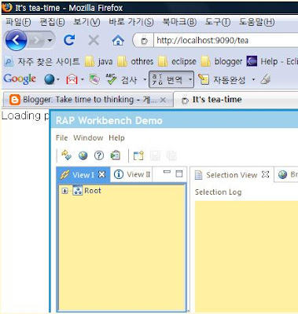Switch to Blogger: Take time to thinking tab
This screenshot has height=314, width=298.
pyautogui.click(x=88, y=100)
